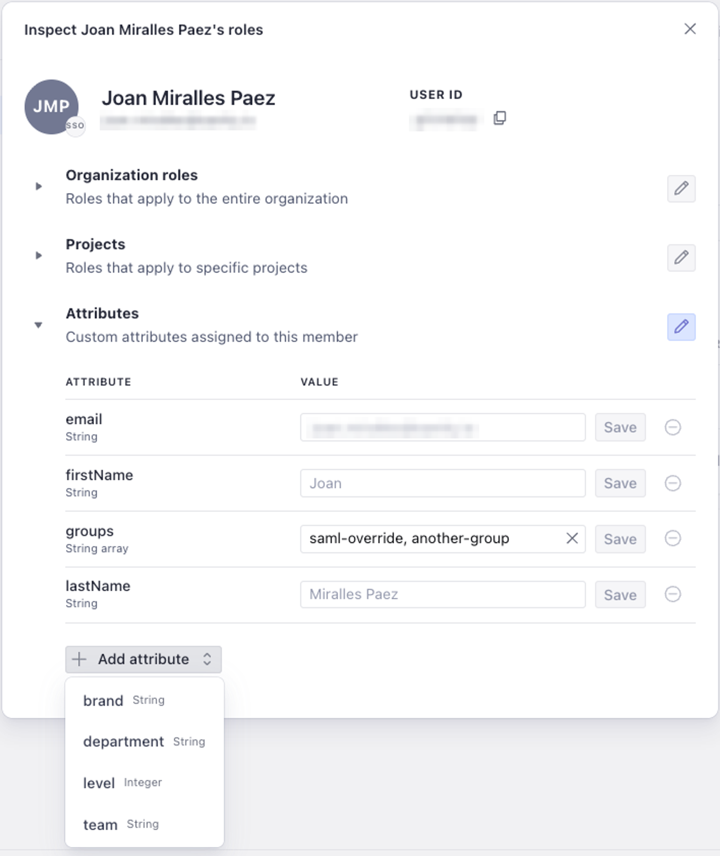Expand the Projects section

pyautogui.click(x=39, y=255)
